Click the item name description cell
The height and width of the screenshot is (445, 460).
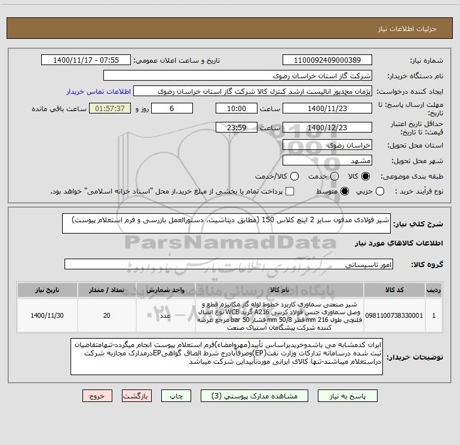coord(280,315)
